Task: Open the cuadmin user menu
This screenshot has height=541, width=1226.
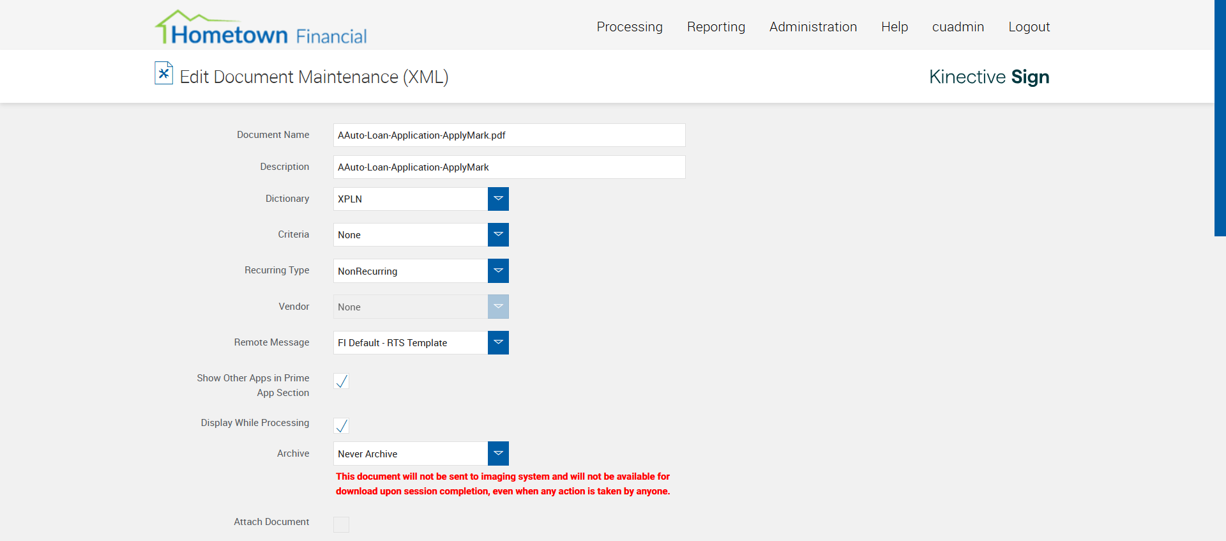Action: 958,27
